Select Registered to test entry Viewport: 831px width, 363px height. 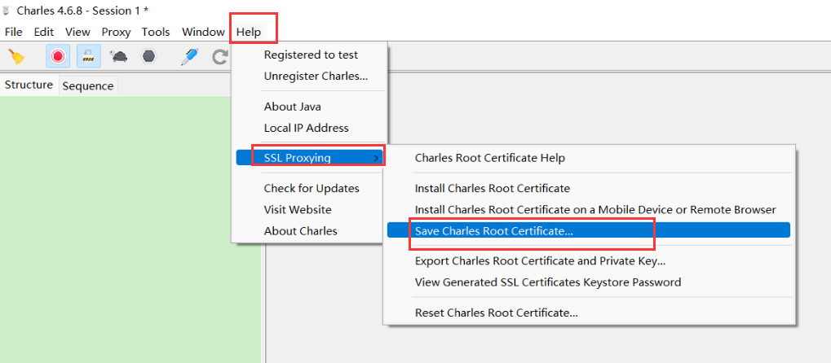click(311, 55)
